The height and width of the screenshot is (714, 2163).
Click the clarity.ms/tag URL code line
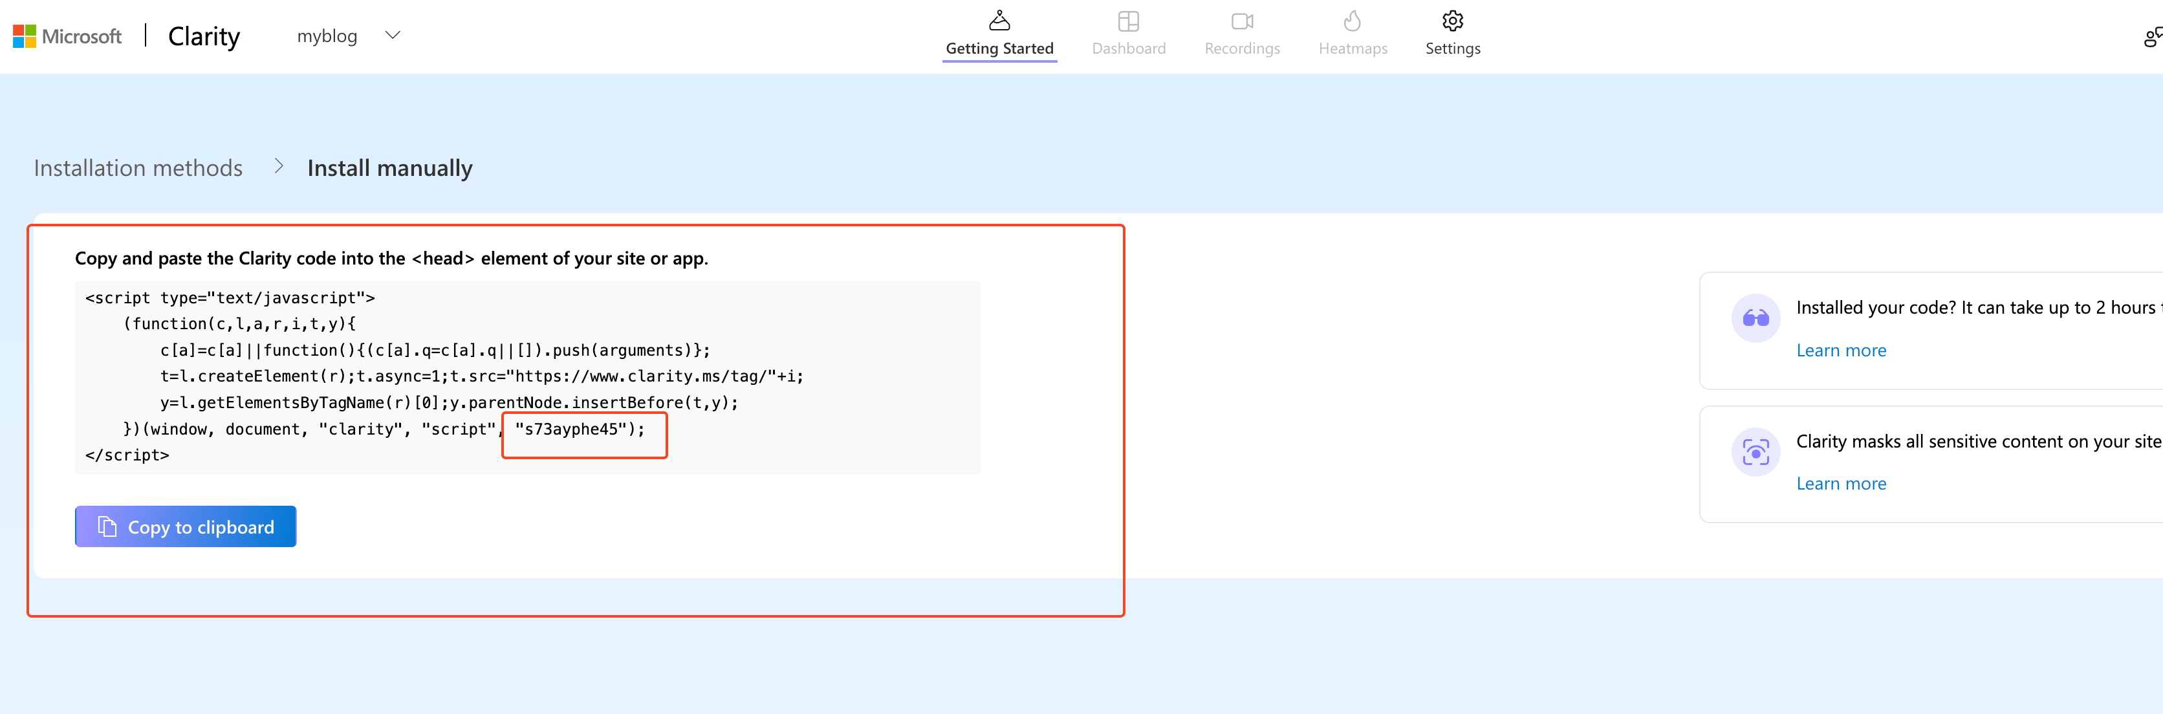[482, 376]
